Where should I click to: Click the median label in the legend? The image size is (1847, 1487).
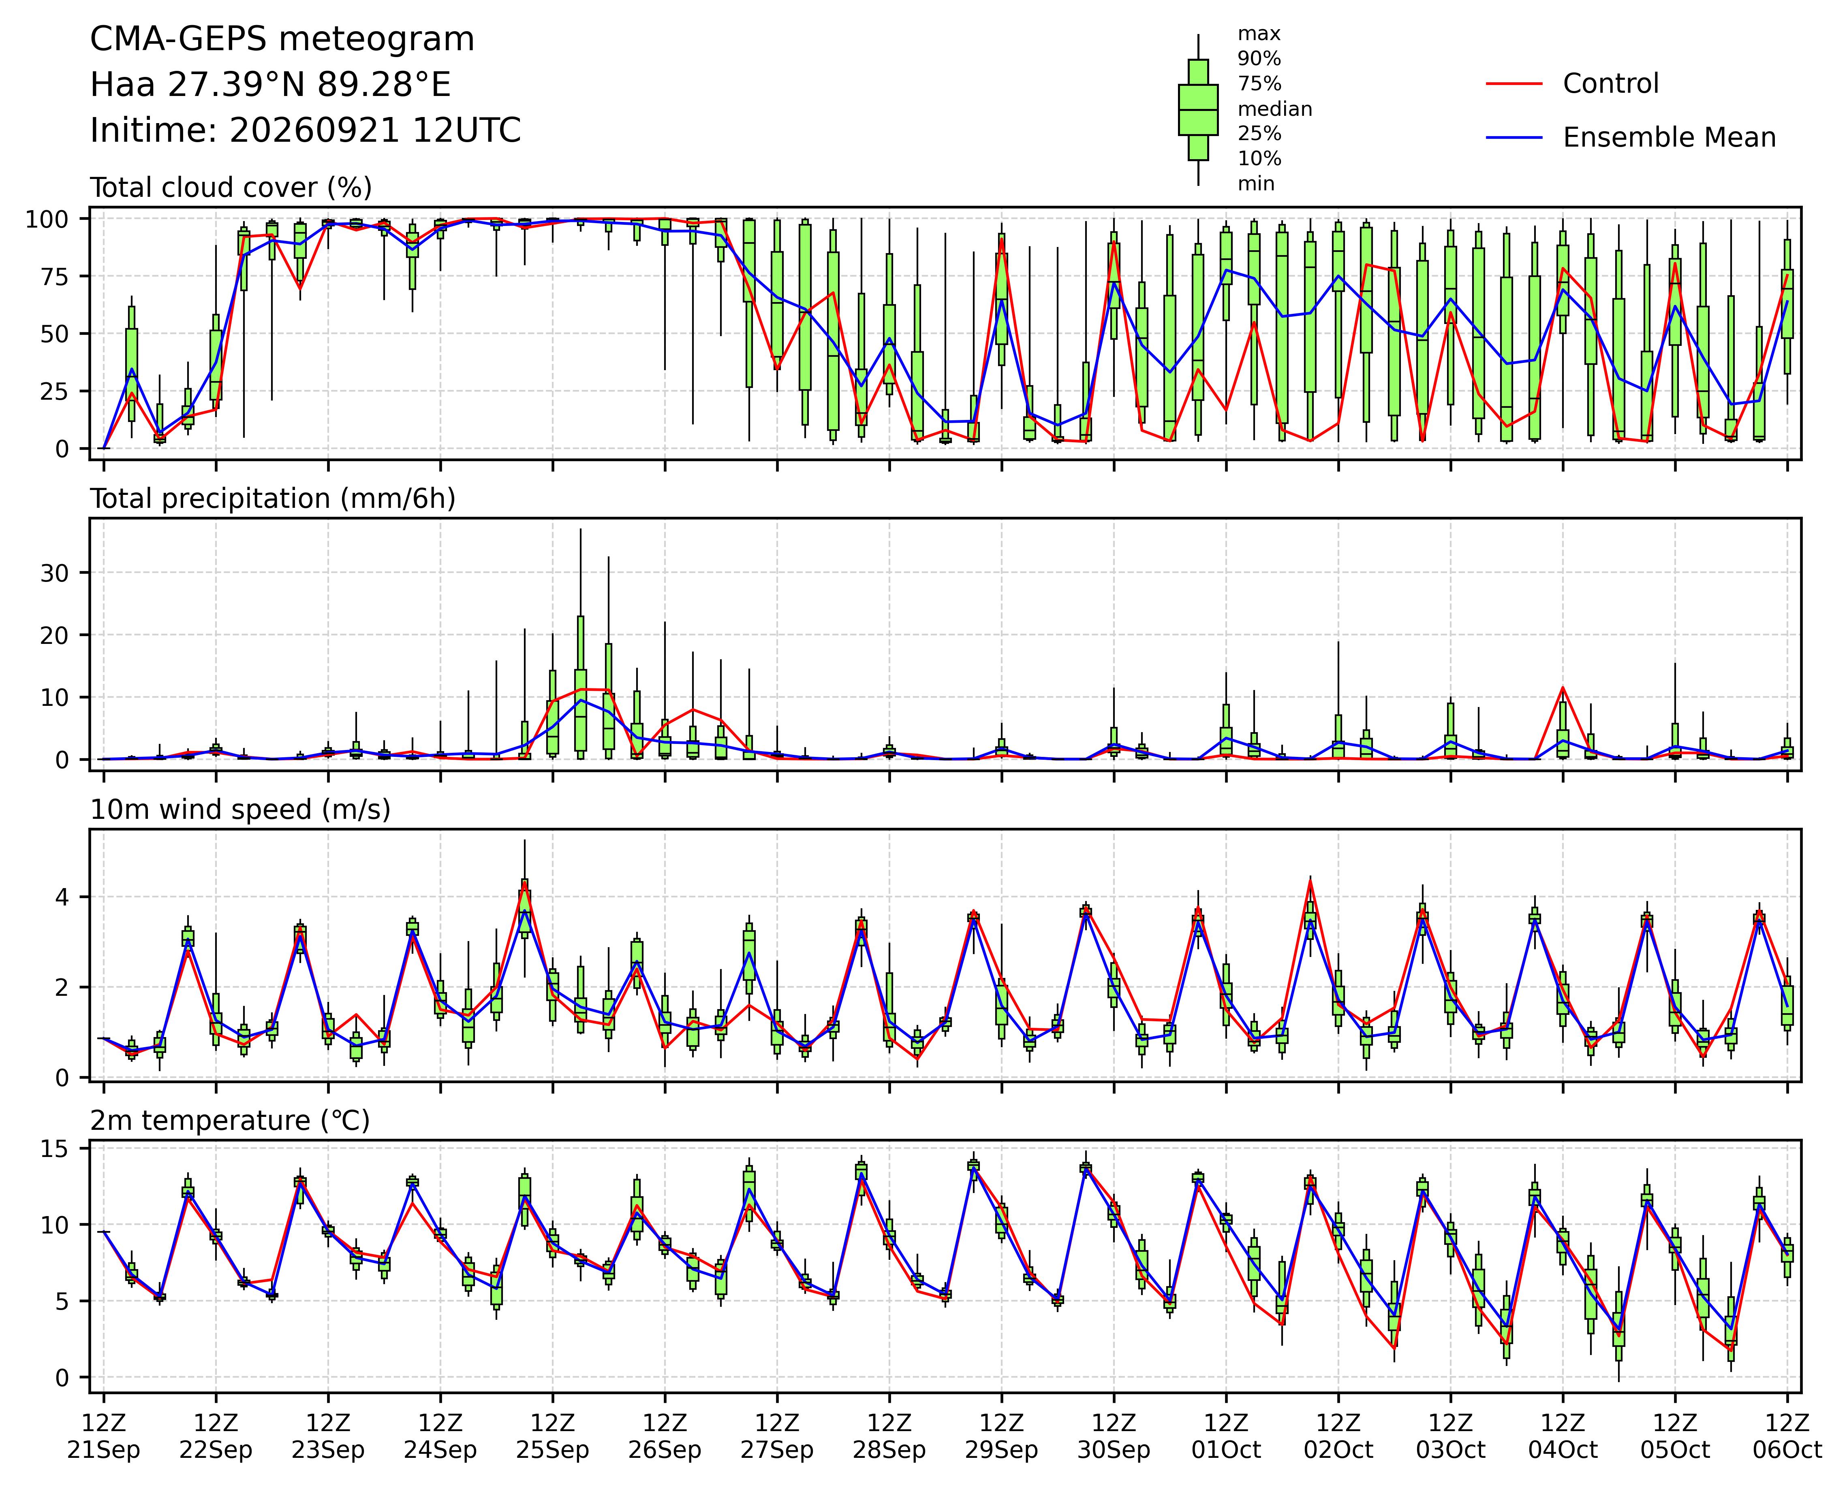1274,110
